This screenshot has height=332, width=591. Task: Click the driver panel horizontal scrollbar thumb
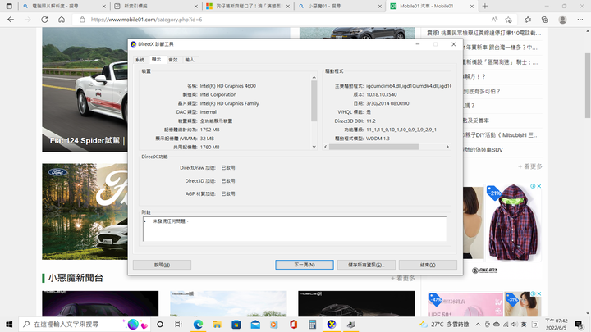click(x=373, y=147)
